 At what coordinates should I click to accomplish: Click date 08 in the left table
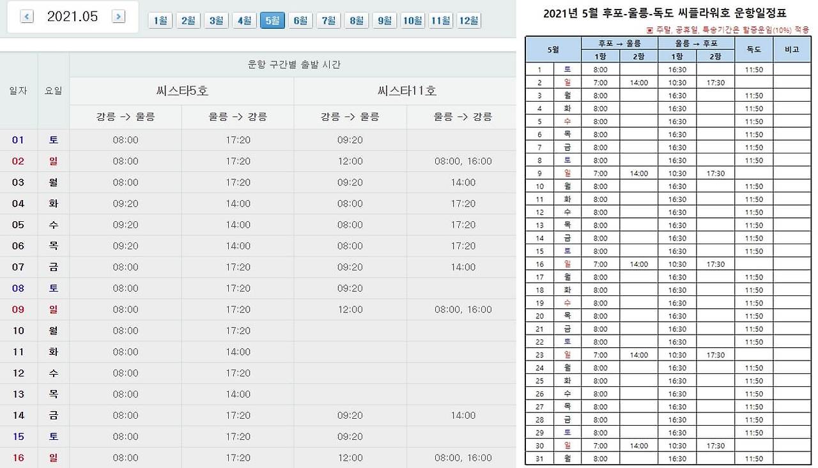pyautogui.click(x=18, y=288)
